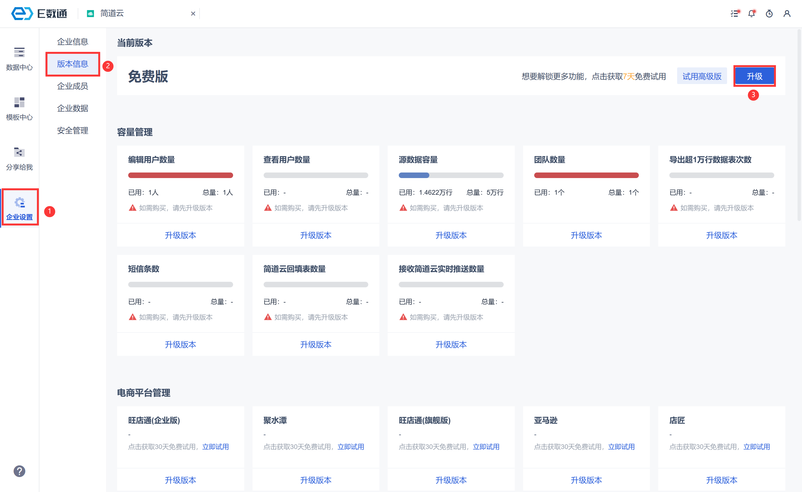Click the E数通 logo
This screenshot has height=492, width=802.
[39, 14]
